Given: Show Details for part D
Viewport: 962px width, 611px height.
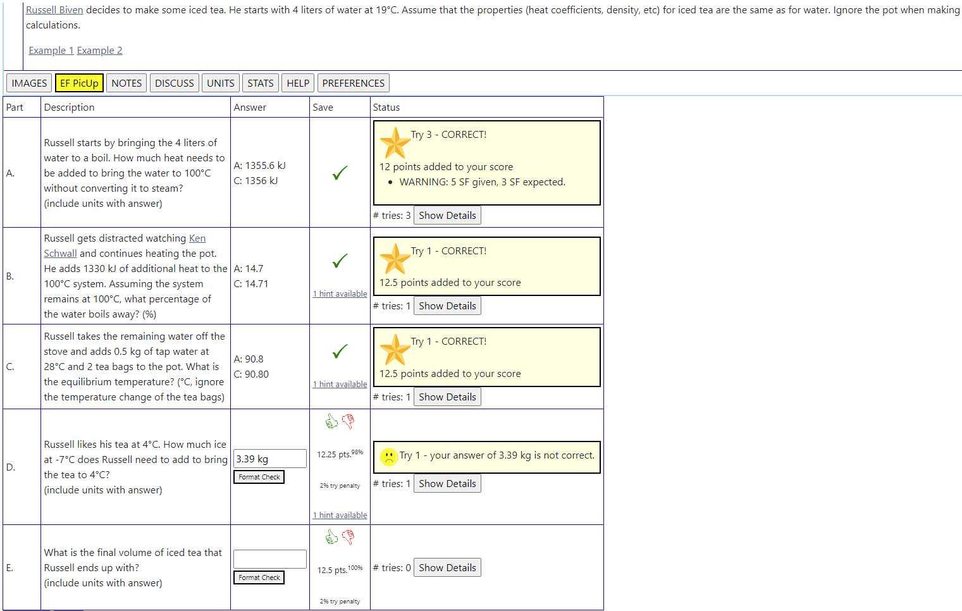Looking at the screenshot, I should (447, 483).
